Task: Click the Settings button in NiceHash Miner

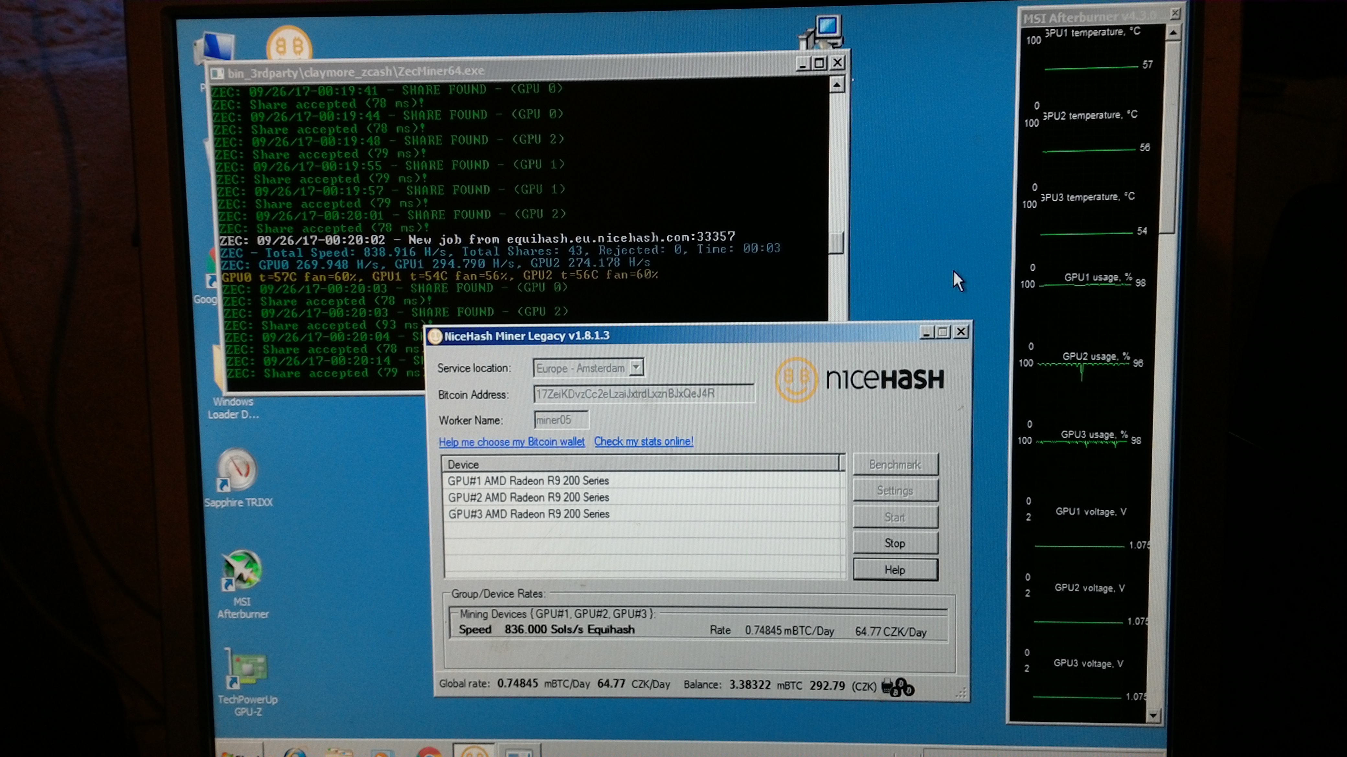Action: pyautogui.click(x=895, y=490)
